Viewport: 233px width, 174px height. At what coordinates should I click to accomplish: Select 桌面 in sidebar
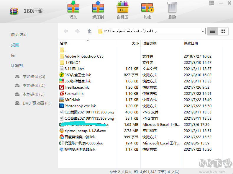pyautogui.click(x=15, y=45)
